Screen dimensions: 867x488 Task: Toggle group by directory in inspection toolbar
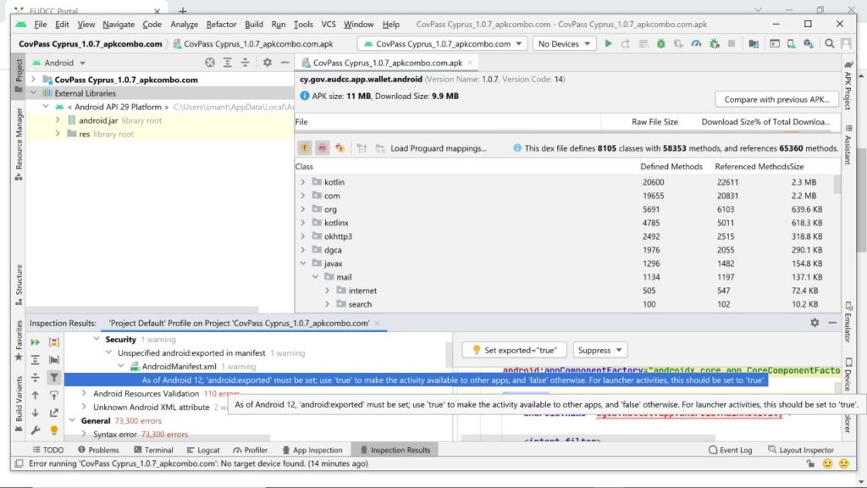coord(54,360)
